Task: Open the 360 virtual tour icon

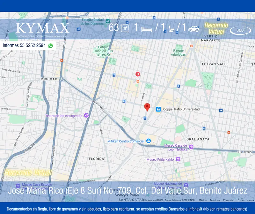Action: click(x=240, y=30)
